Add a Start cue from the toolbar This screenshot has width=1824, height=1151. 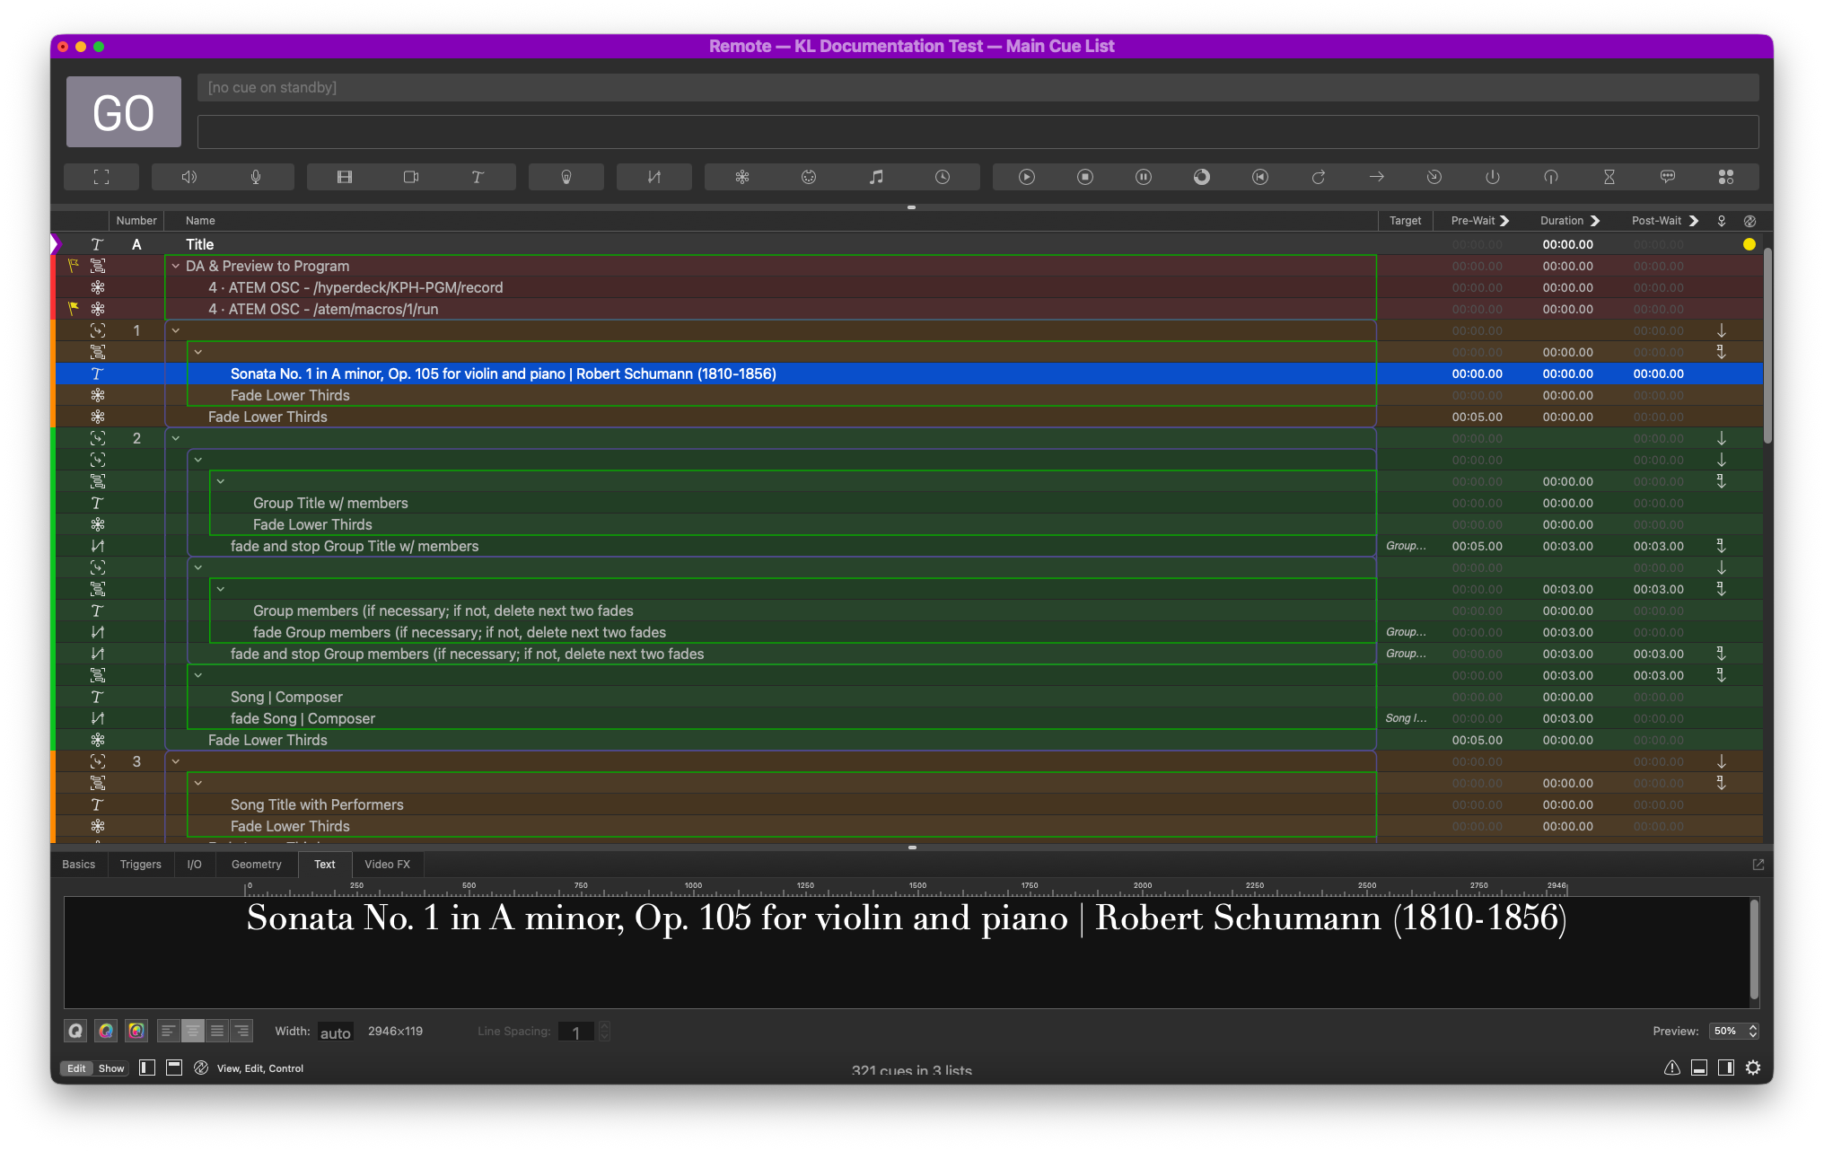(1027, 177)
